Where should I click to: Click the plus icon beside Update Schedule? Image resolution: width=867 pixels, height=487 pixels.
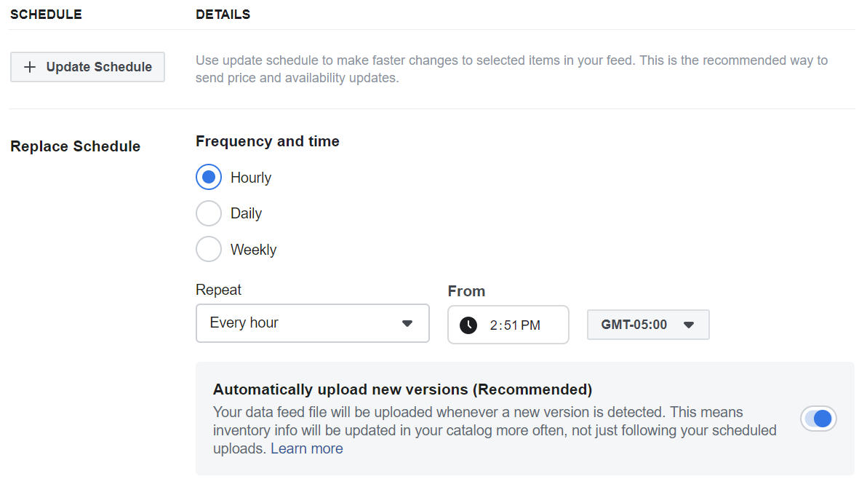click(x=30, y=67)
